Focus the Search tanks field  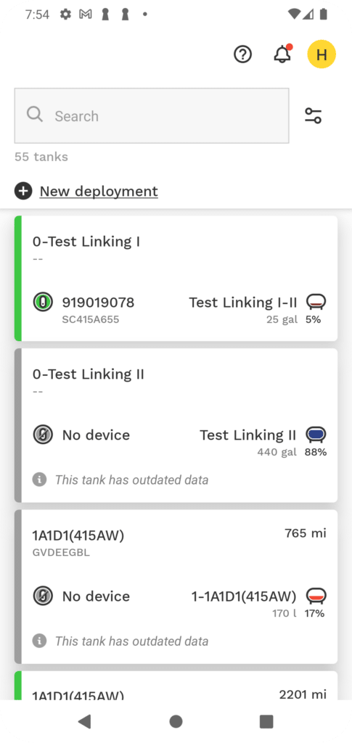coord(152,115)
